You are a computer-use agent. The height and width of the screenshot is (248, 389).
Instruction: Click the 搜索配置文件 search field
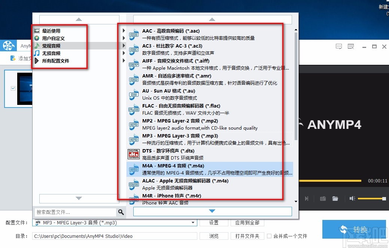click(x=75, y=212)
